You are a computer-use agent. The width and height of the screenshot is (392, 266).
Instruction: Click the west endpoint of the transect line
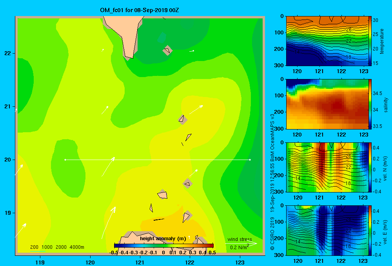[65, 160]
